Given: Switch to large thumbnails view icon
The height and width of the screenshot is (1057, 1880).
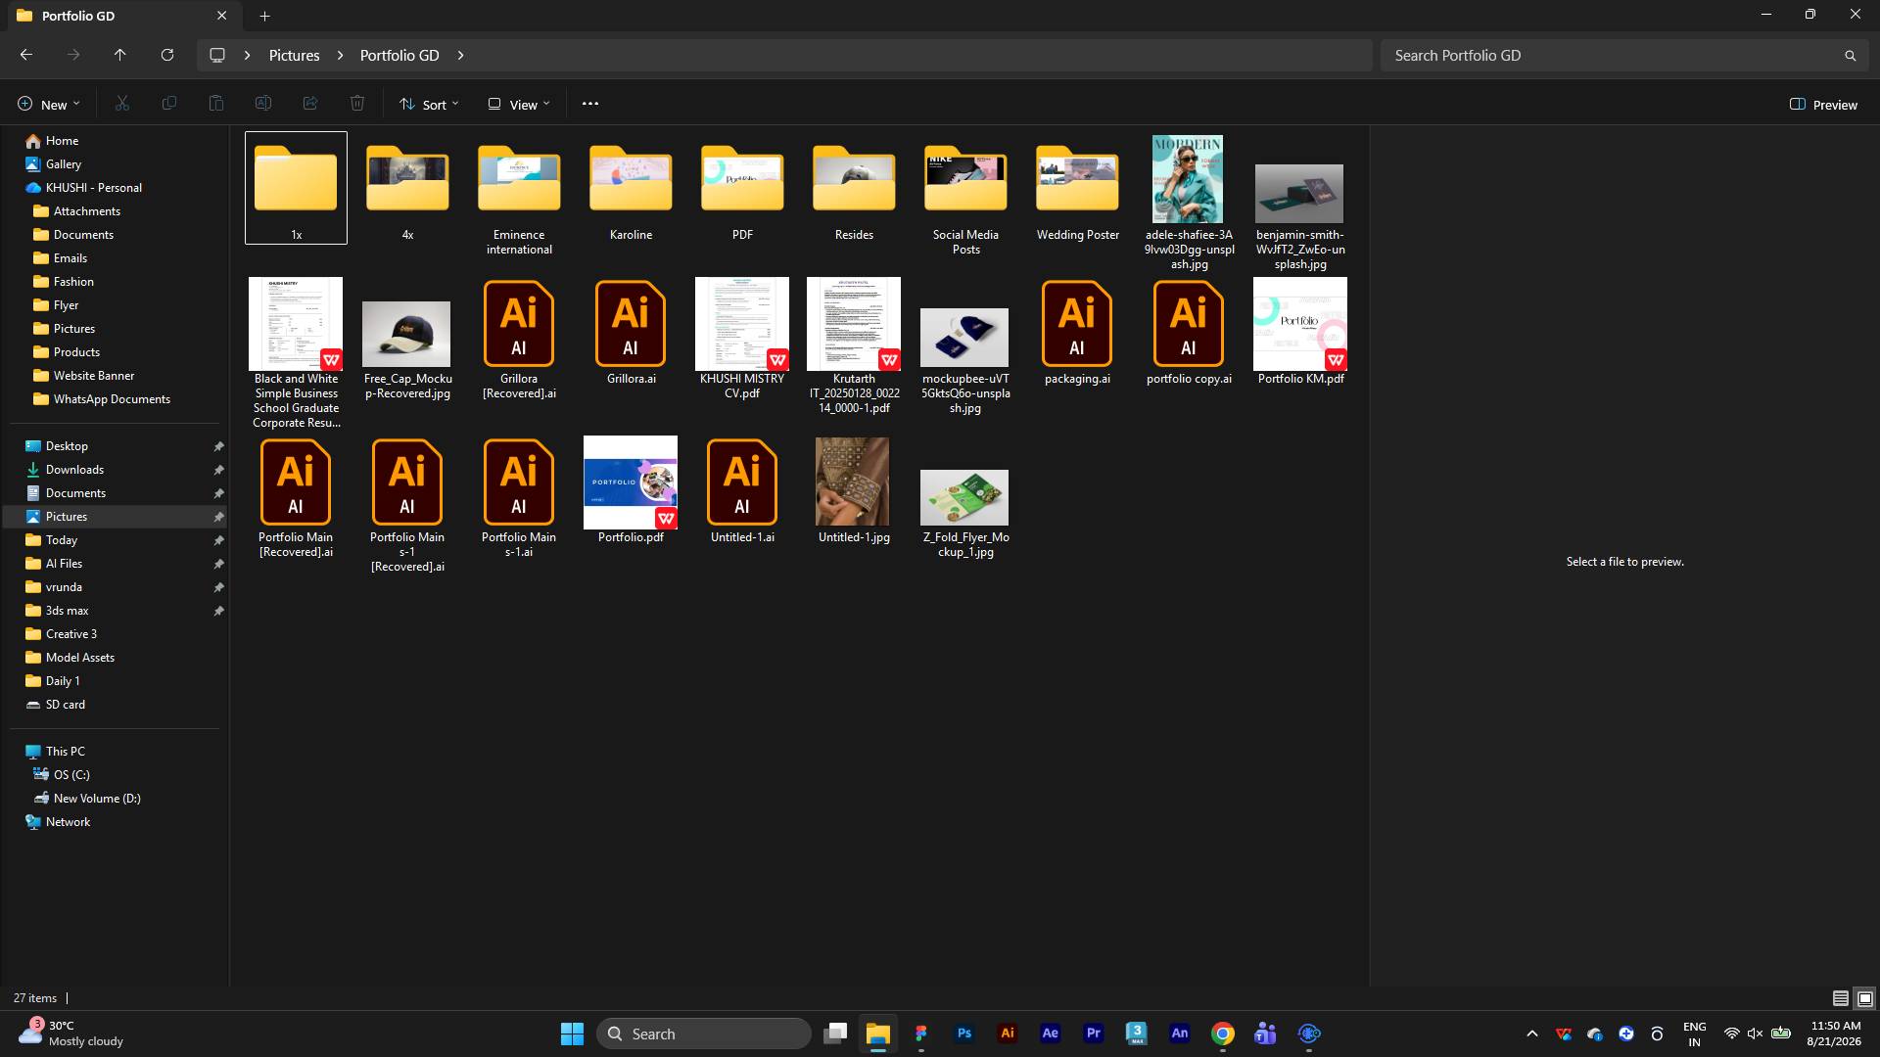Looking at the screenshot, I should (1865, 998).
